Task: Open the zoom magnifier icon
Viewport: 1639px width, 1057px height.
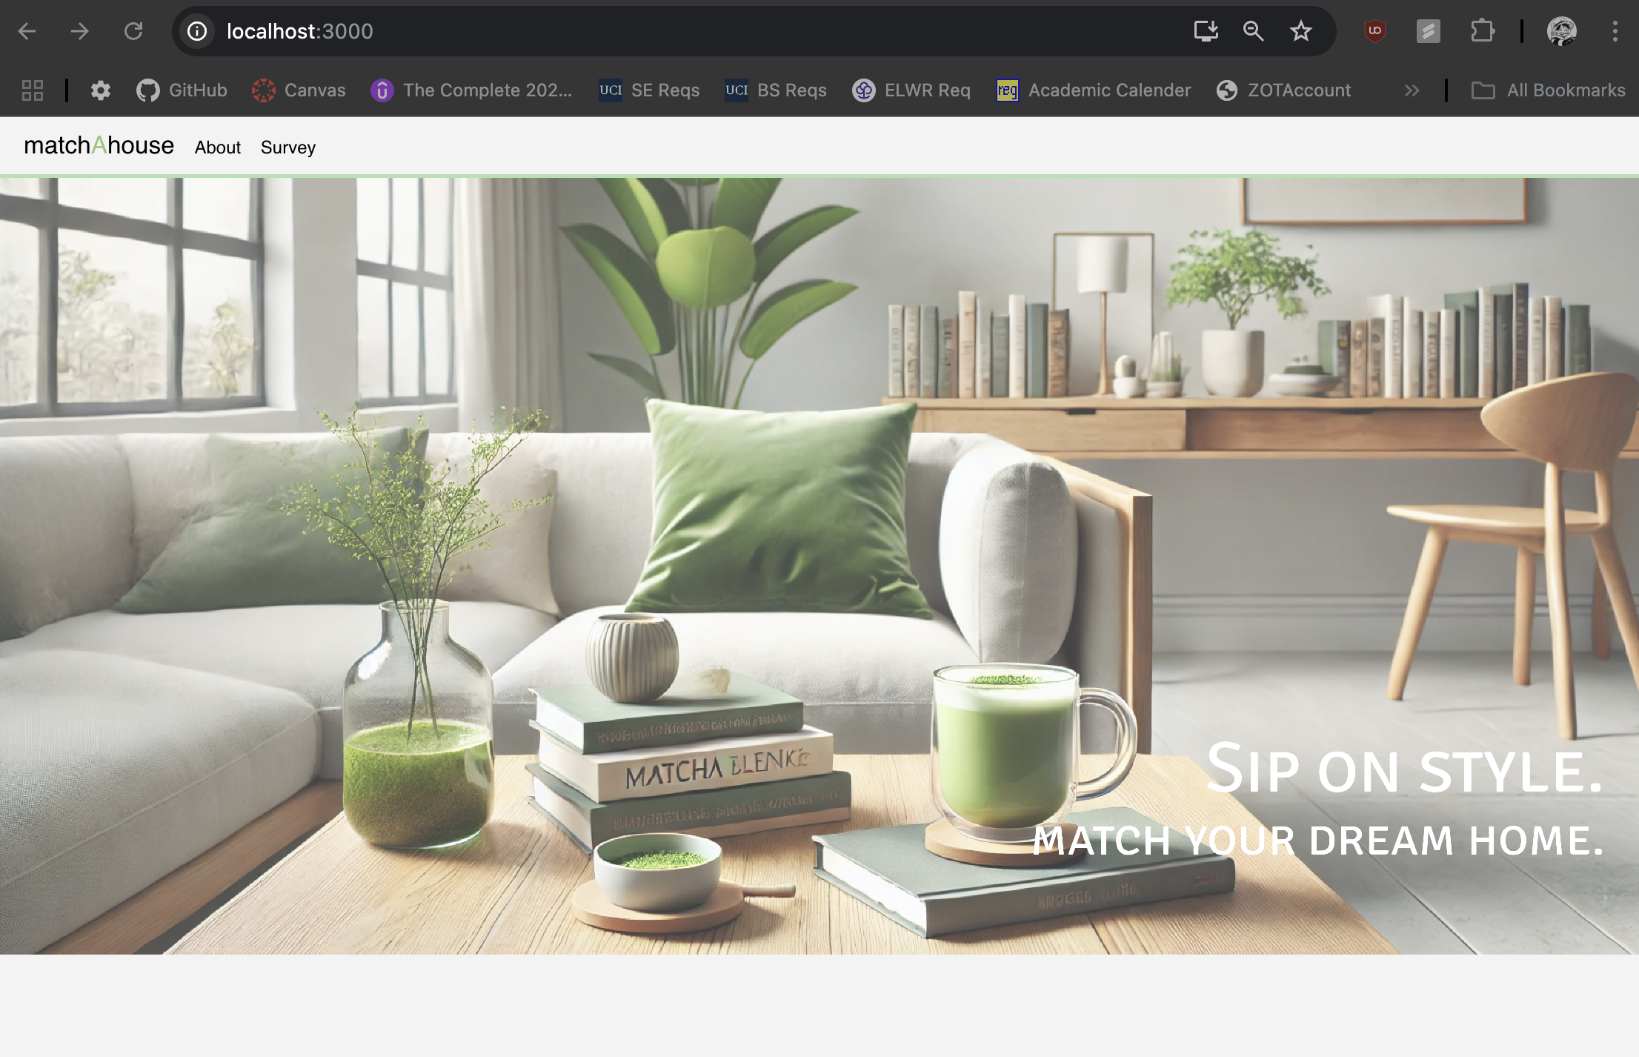Action: [1253, 31]
